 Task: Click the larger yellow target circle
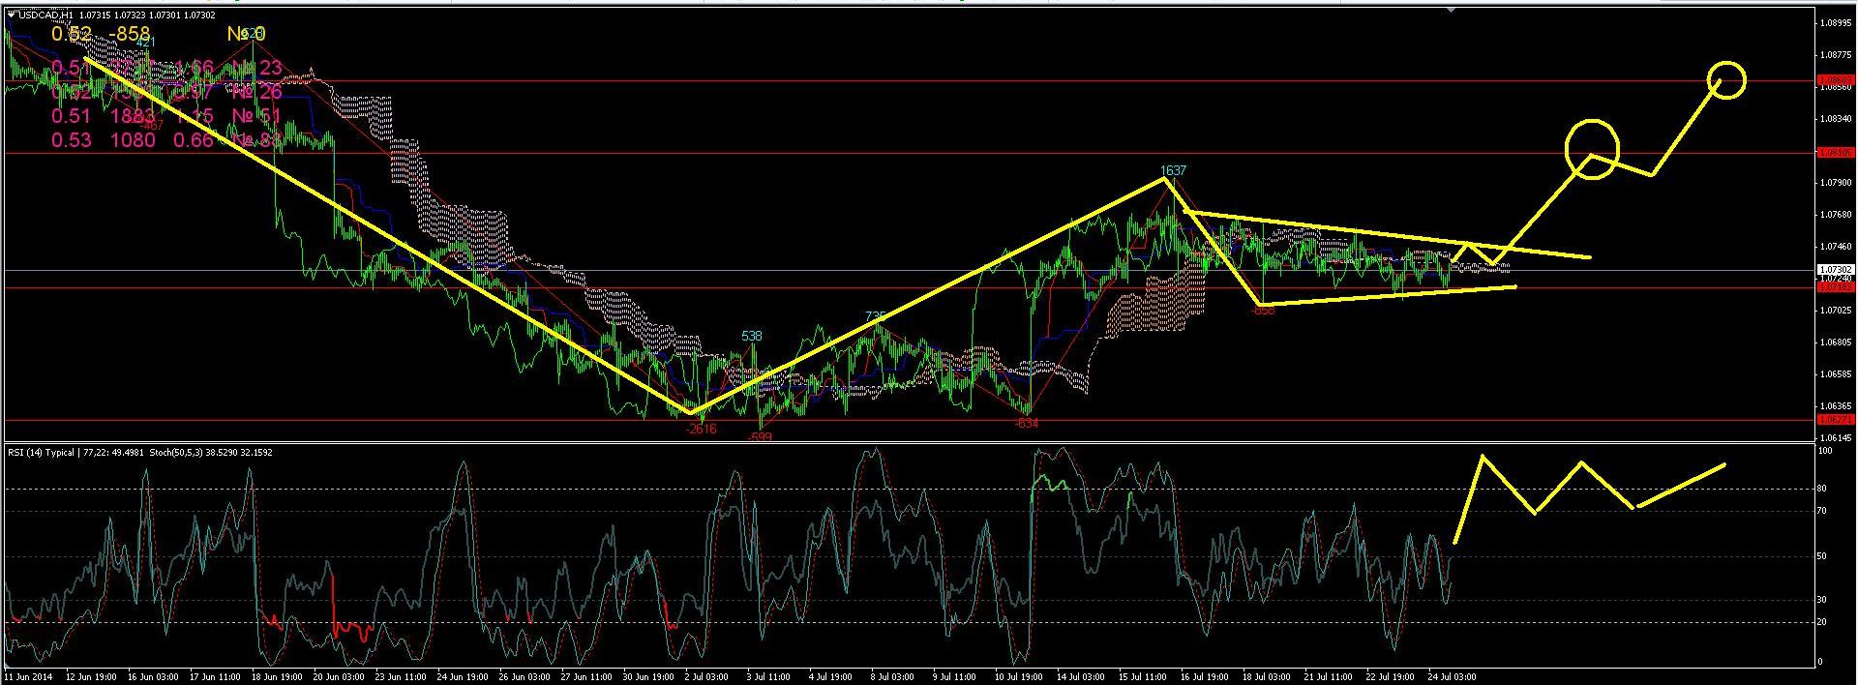pyautogui.click(x=1592, y=149)
